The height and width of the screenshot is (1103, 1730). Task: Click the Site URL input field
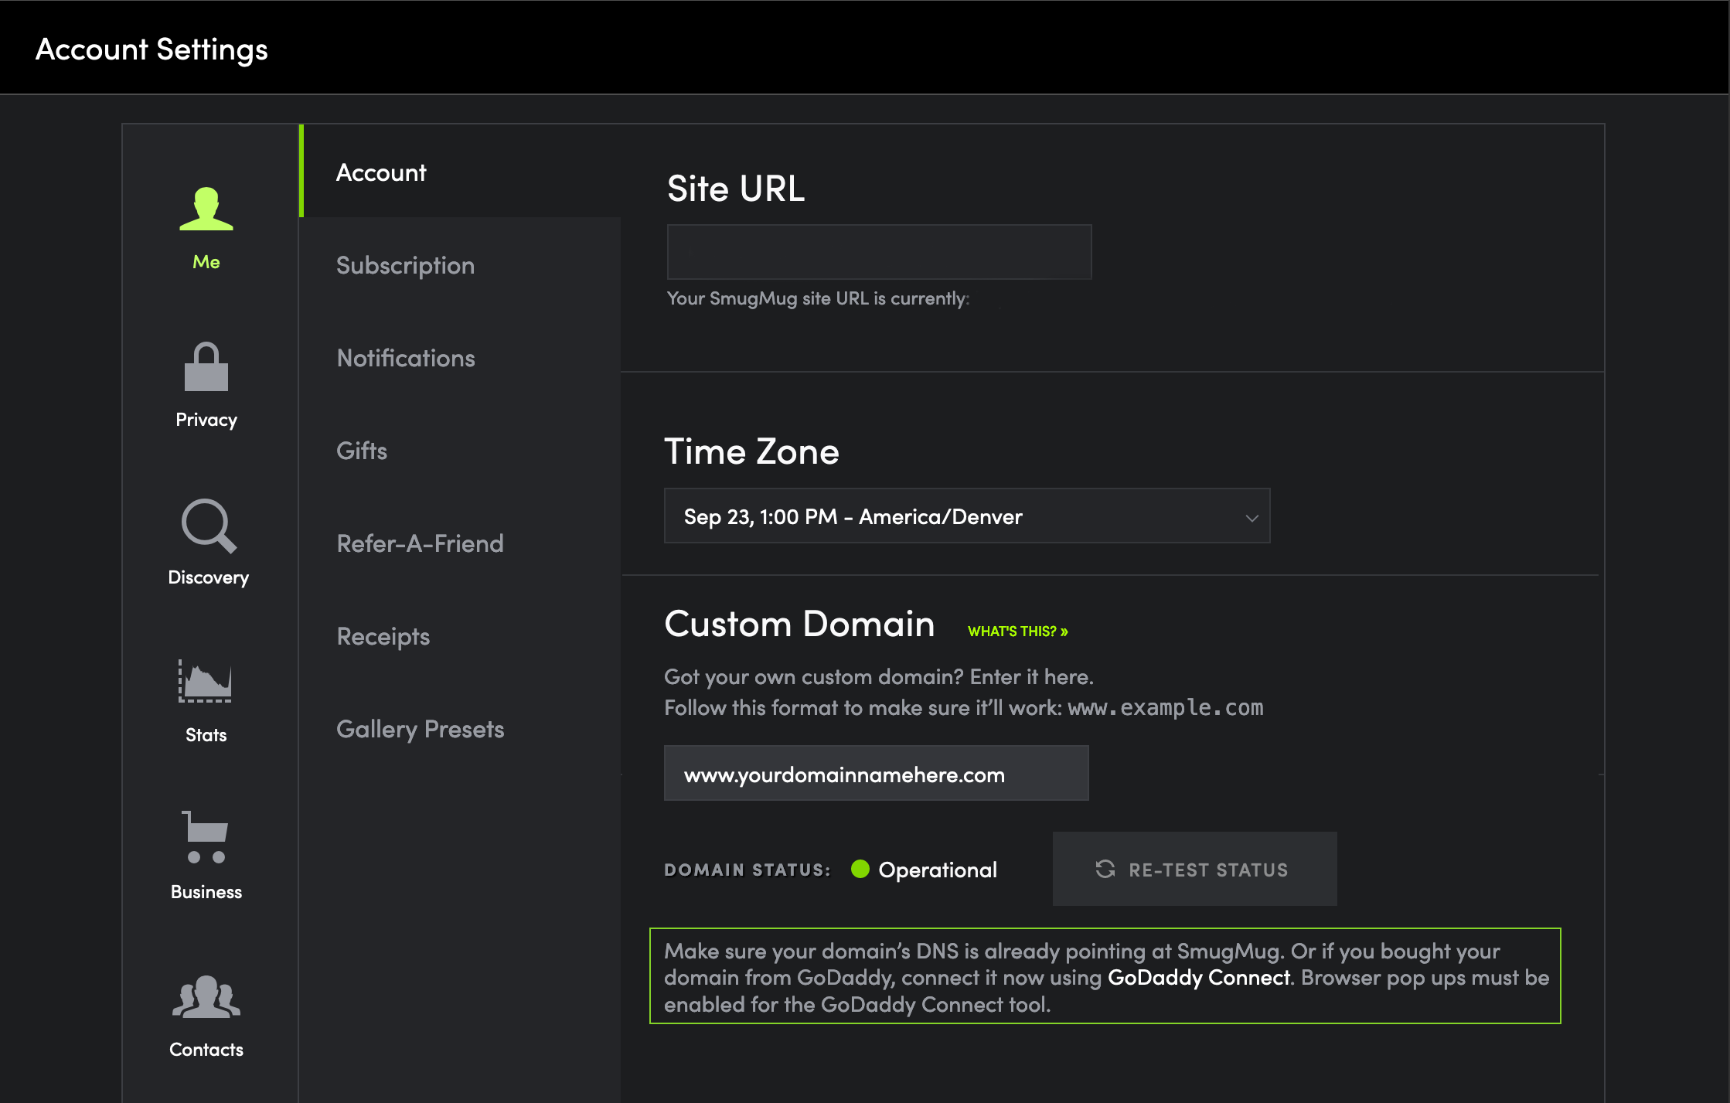coord(879,252)
